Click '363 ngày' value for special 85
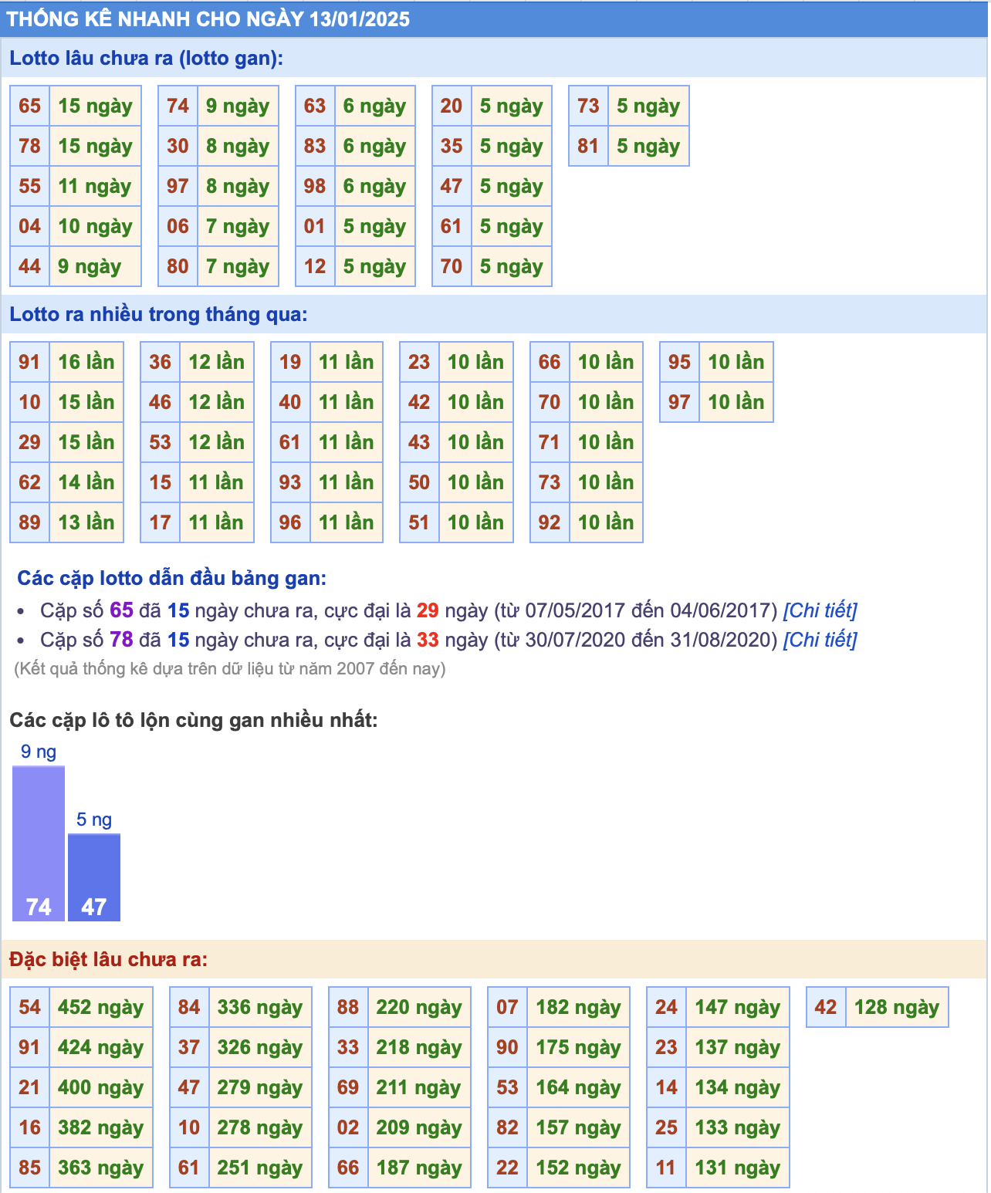The width and height of the screenshot is (991, 1193). click(x=101, y=1168)
